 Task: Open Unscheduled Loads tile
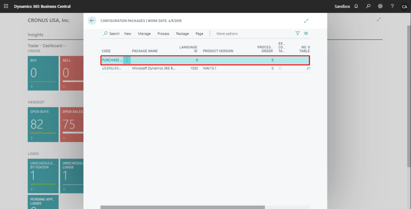click(72, 176)
